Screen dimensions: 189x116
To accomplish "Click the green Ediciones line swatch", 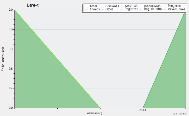I will [102, 6].
